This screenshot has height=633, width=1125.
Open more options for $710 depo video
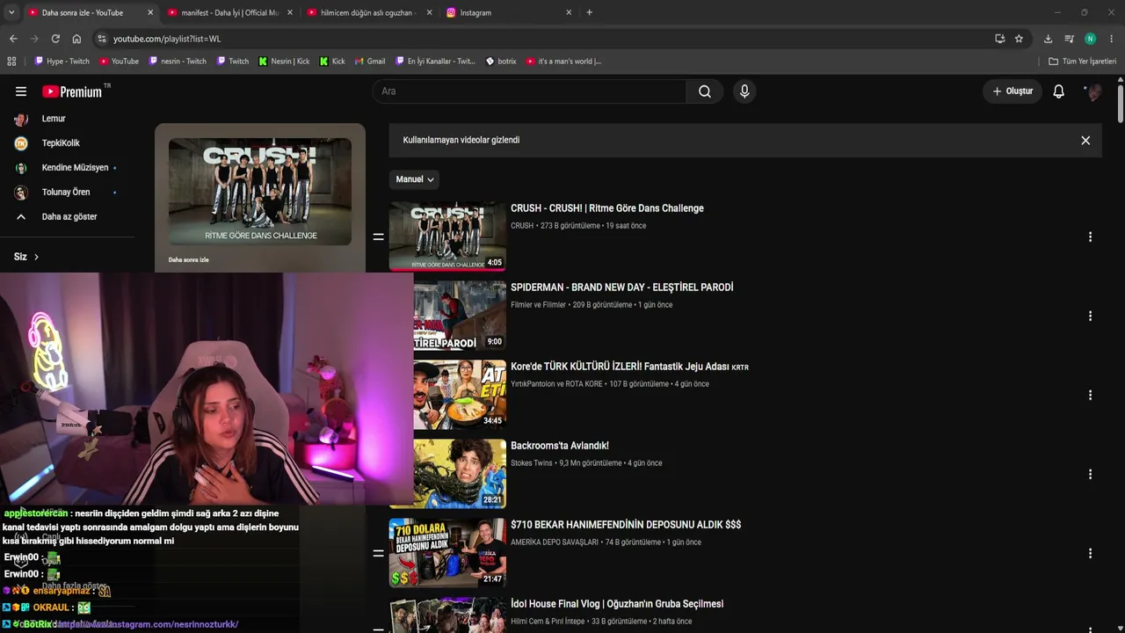[1090, 554]
